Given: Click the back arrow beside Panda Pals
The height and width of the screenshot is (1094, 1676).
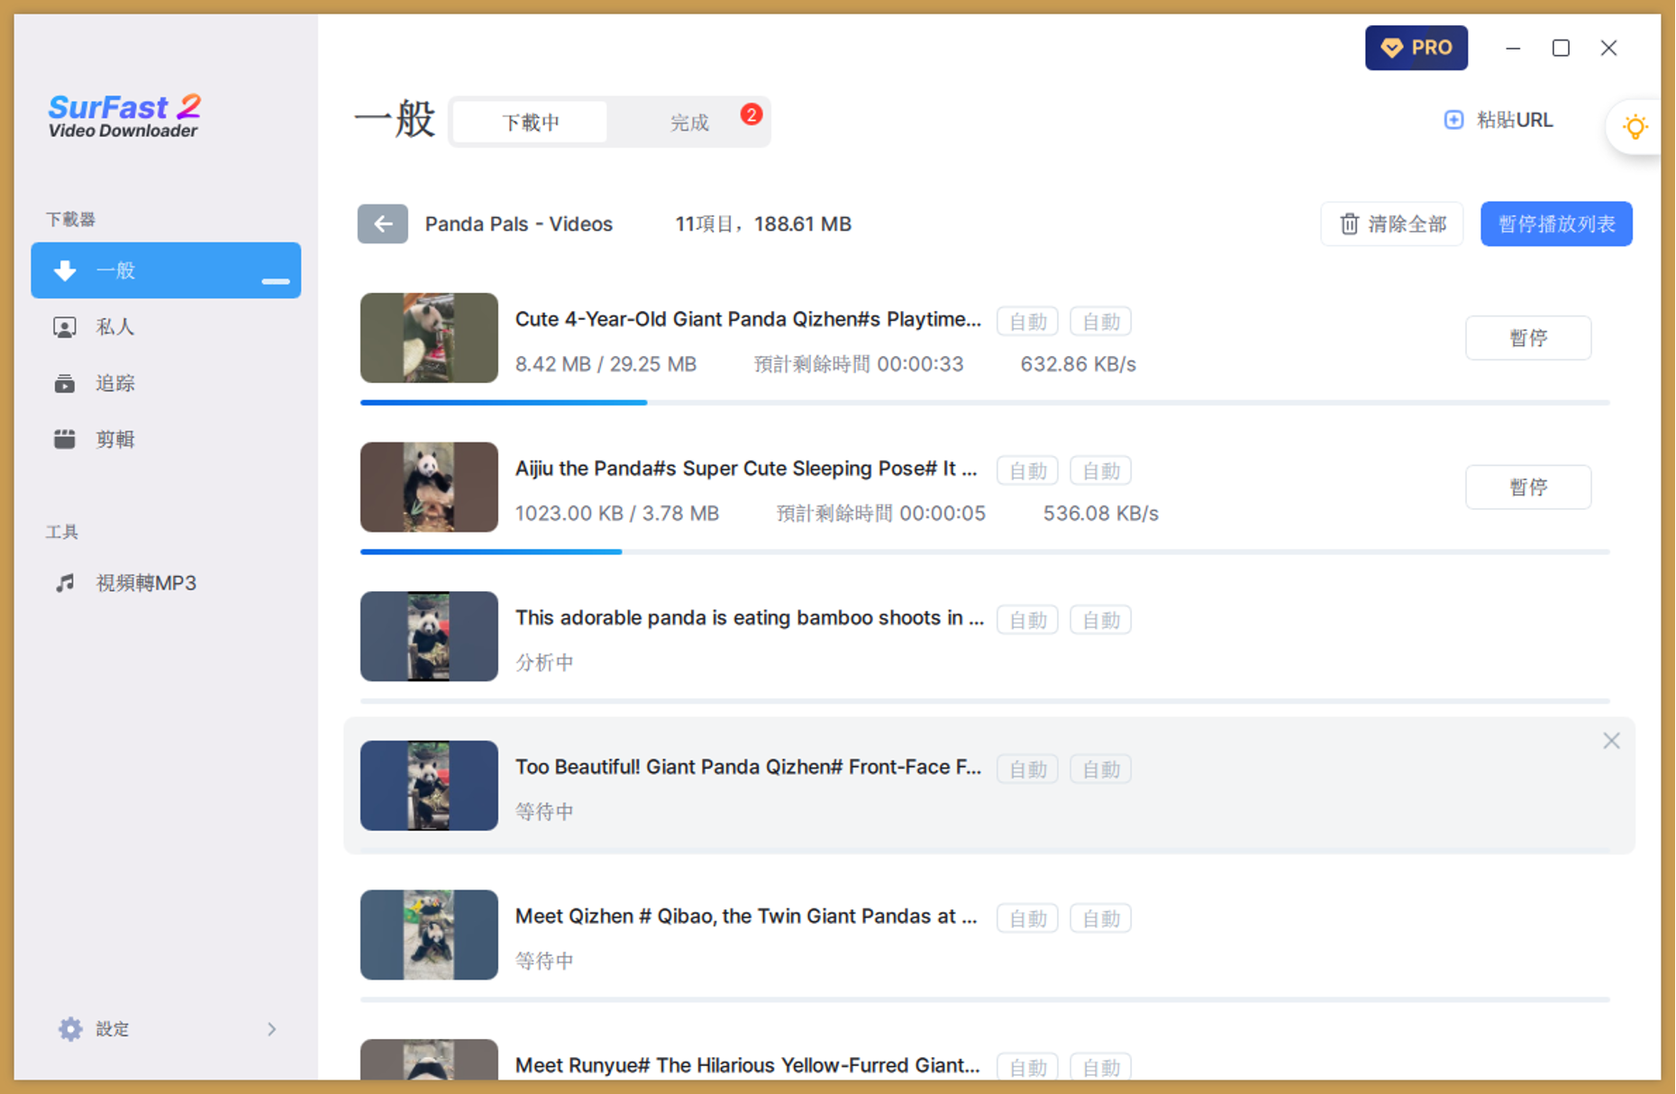Looking at the screenshot, I should 382,224.
